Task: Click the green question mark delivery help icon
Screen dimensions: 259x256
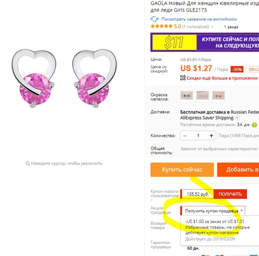Action: (x=254, y=125)
